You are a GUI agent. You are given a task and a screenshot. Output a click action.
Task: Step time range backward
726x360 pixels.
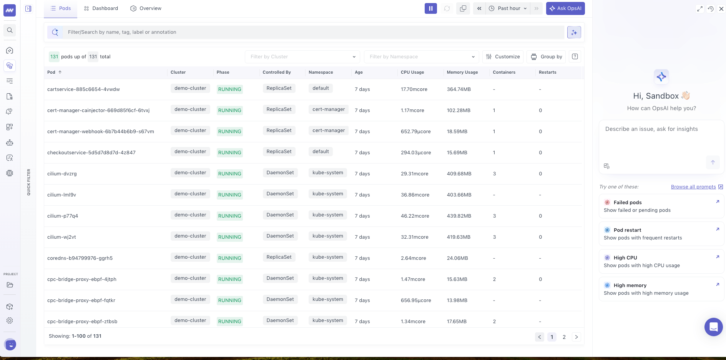pos(479,8)
